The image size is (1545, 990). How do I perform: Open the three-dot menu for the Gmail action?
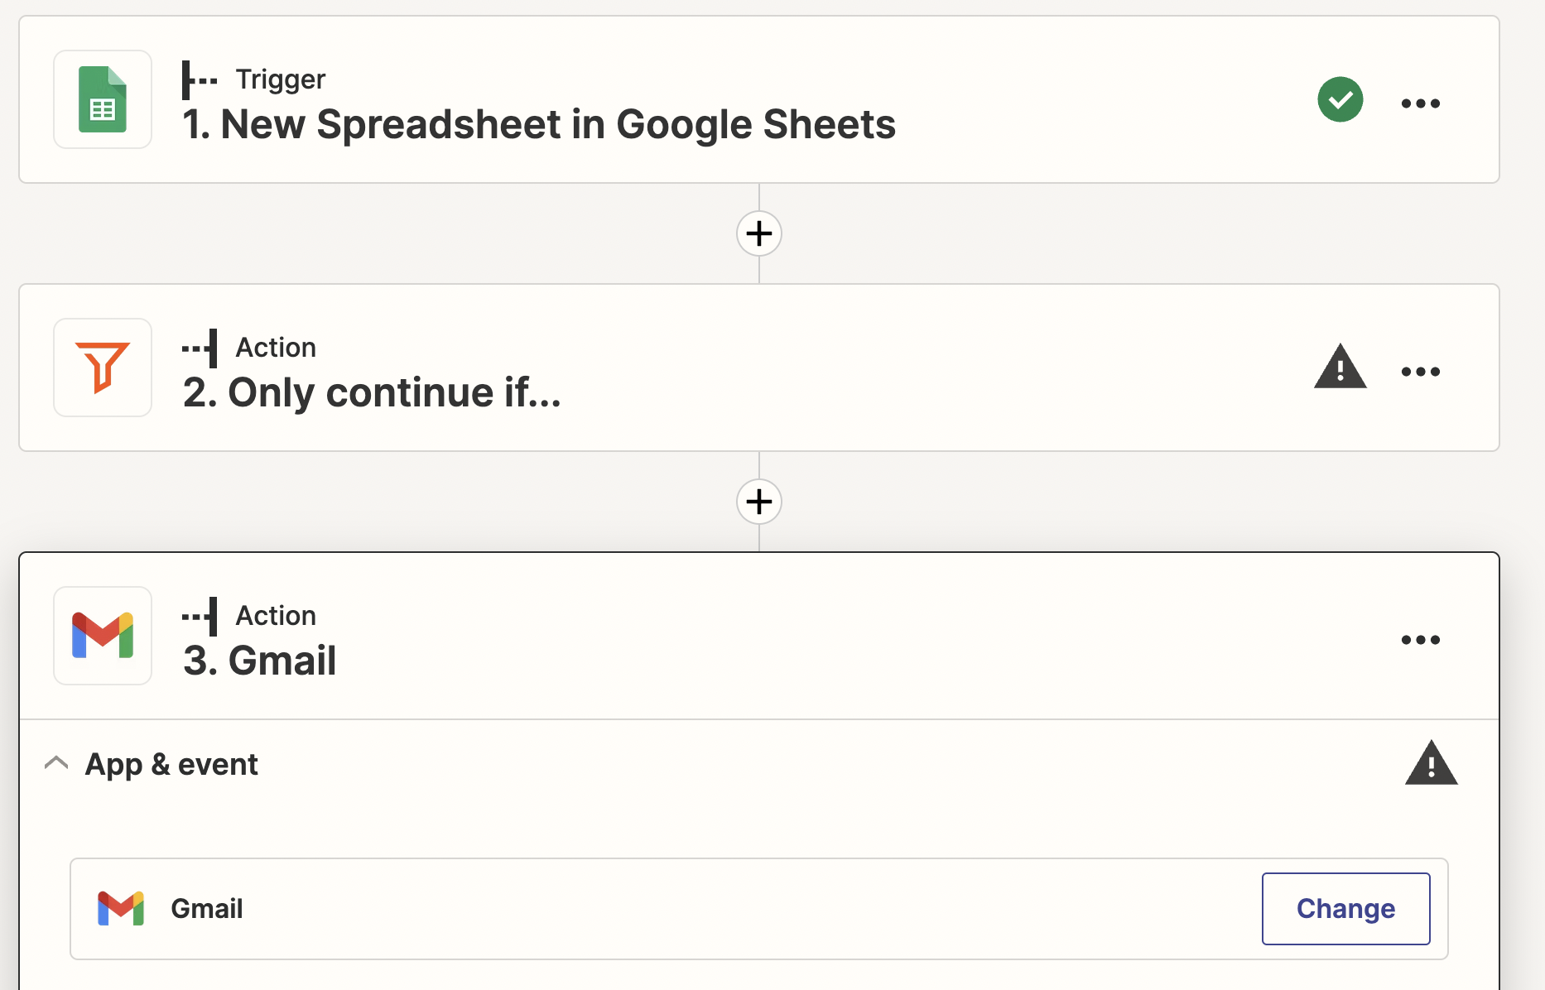click(x=1420, y=640)
